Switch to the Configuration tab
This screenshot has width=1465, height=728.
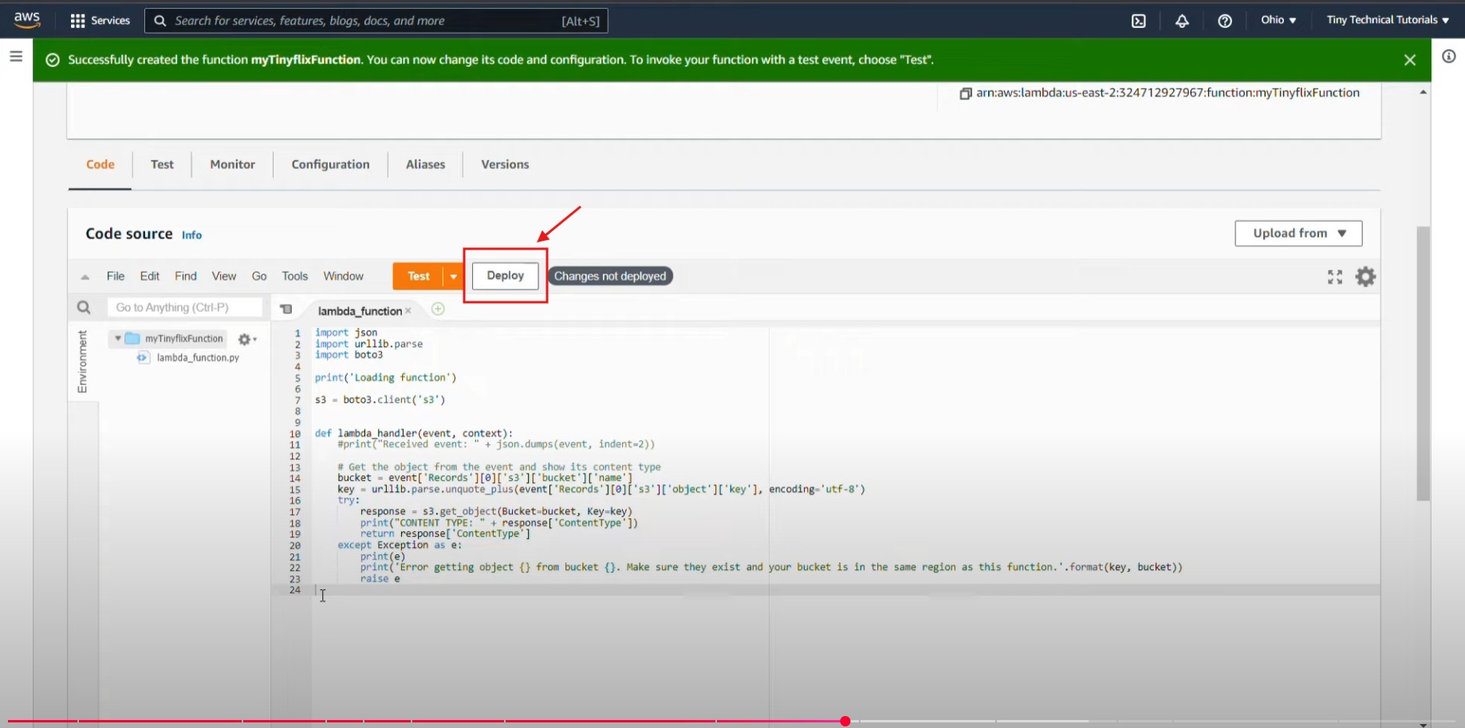(330, 164)
